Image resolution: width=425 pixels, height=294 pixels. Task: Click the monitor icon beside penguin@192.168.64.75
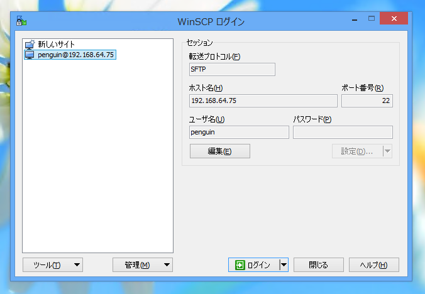[30, 55]
